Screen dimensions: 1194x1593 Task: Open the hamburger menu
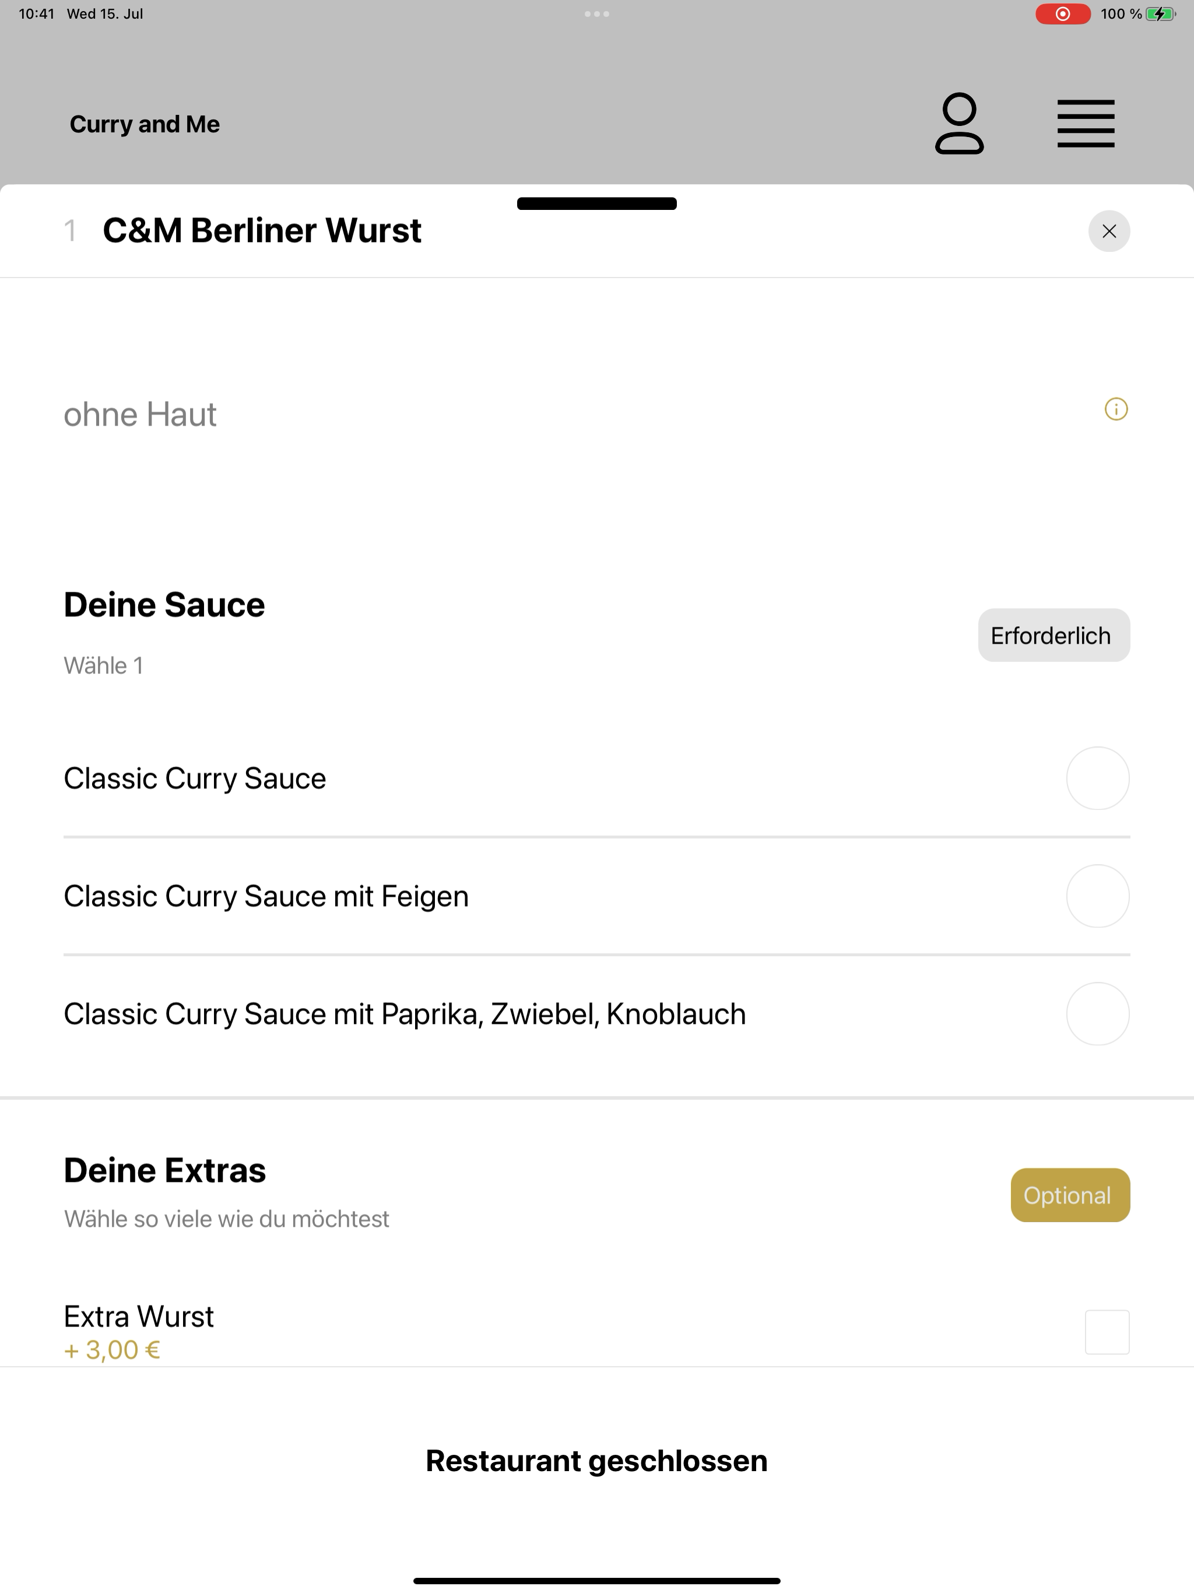(x=1085, y=123)
